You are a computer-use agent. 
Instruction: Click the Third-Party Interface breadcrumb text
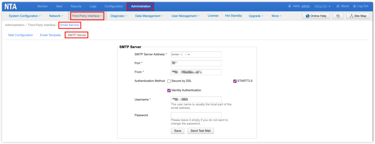[42, 25]
